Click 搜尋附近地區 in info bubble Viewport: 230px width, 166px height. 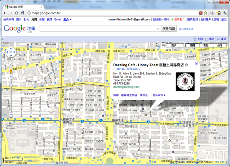click(129, 95)
